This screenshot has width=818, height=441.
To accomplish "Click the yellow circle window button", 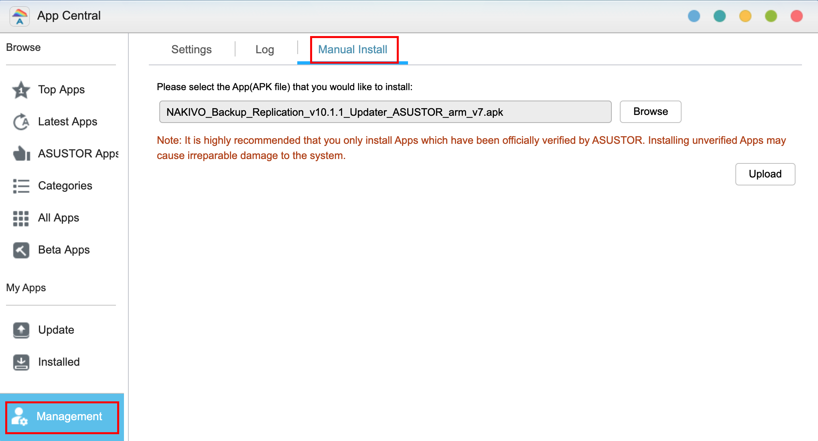I will point(745,16).
